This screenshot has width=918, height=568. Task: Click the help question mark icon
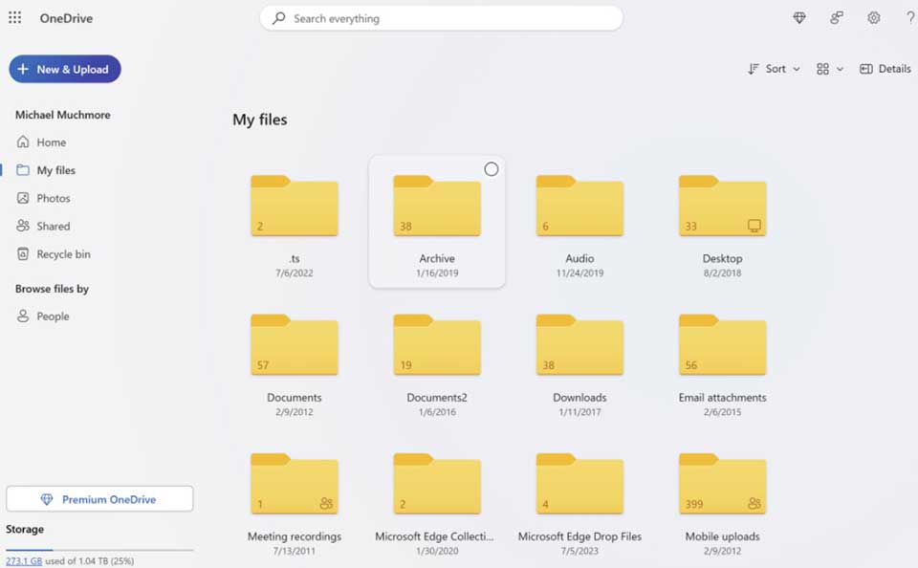(x=910, y=17)
